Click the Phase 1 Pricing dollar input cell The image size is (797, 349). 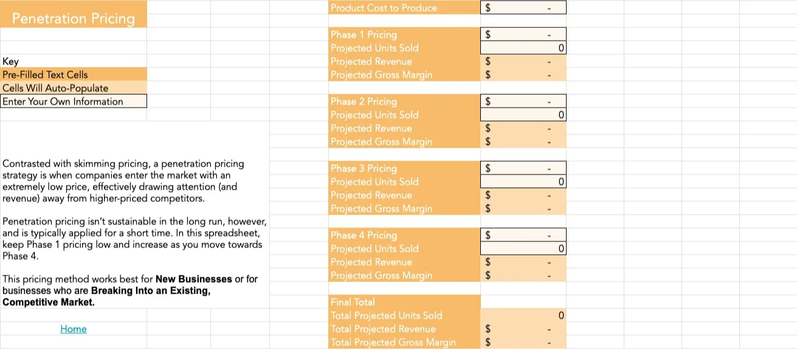[523, 35]
